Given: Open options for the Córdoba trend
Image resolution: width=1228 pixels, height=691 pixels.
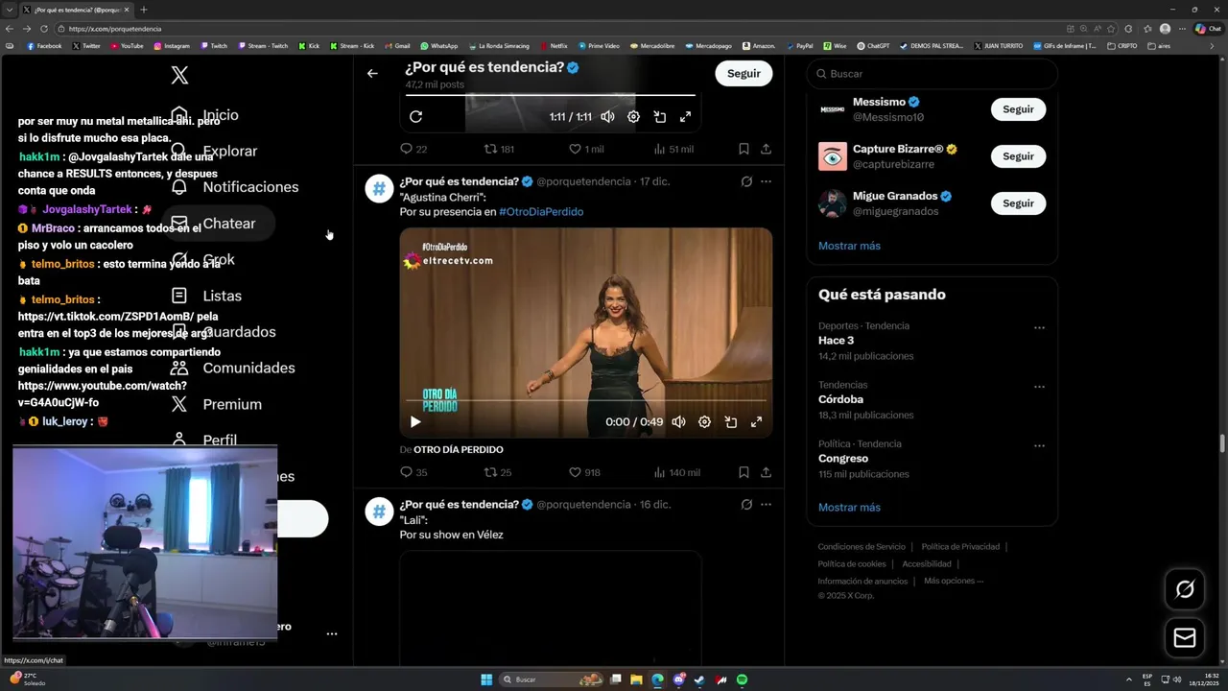Looking at the screenshot, I should (1039, 388).
